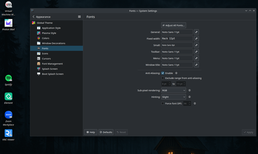This screenshot has width=258, height=154.
Task: Click the 8 pt range start spinbox
Action: tap(166, 84)
